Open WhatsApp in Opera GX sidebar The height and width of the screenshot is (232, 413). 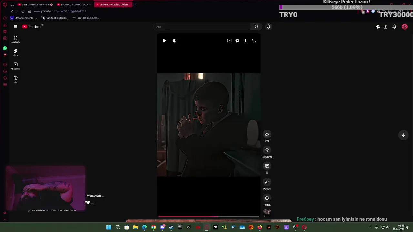tap(5, 48)
